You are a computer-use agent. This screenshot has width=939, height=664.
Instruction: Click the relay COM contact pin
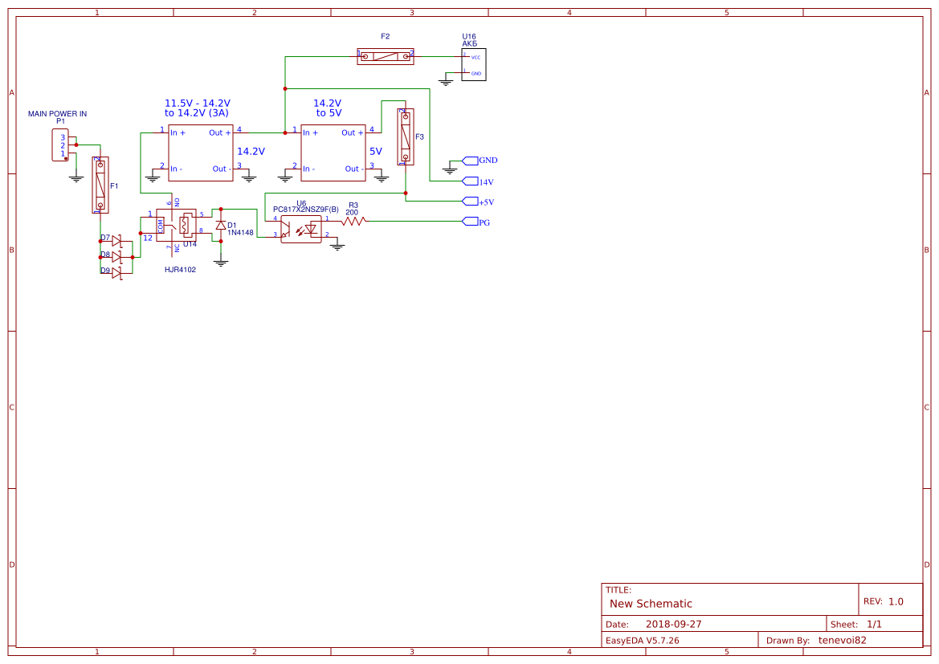pos(161,226)
